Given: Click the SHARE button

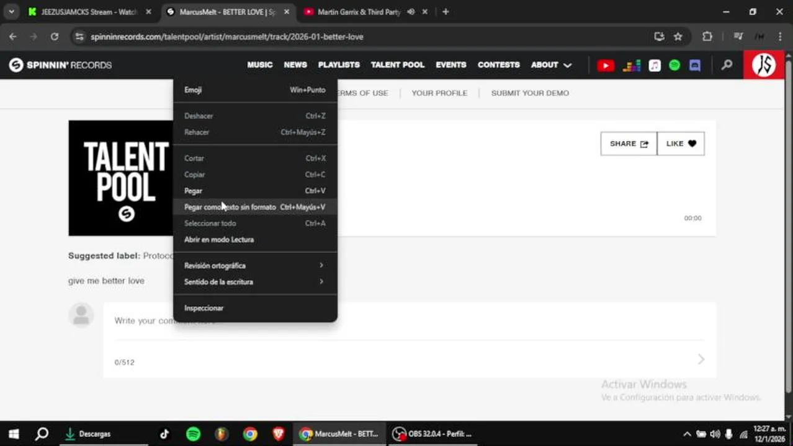Looking at the screenshot, I should coord(629,144).
